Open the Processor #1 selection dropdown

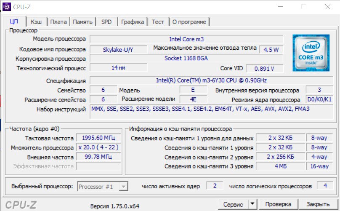click(x=103, y=187)
